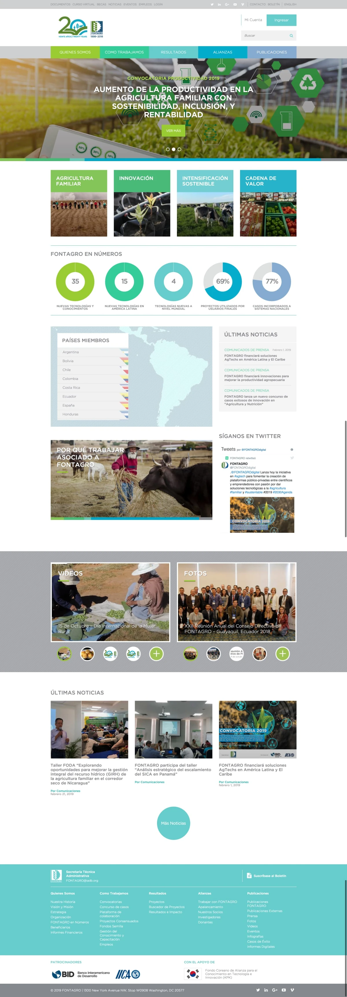Screen dimensions: 347x997
Task: Open the LinkedIn icon in the footer bar
Action: point(266,990)
